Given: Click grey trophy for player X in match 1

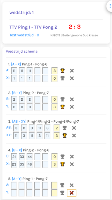Looking at the screenshot, I should click(62, 78).
